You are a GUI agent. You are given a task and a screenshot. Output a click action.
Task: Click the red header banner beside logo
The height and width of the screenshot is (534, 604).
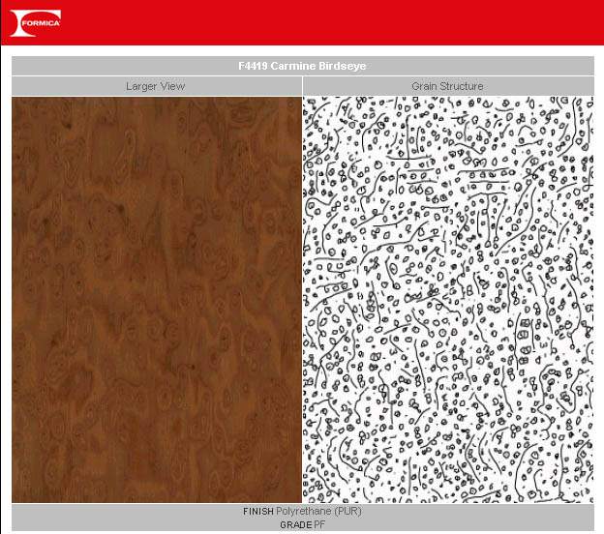pos(339,22)
